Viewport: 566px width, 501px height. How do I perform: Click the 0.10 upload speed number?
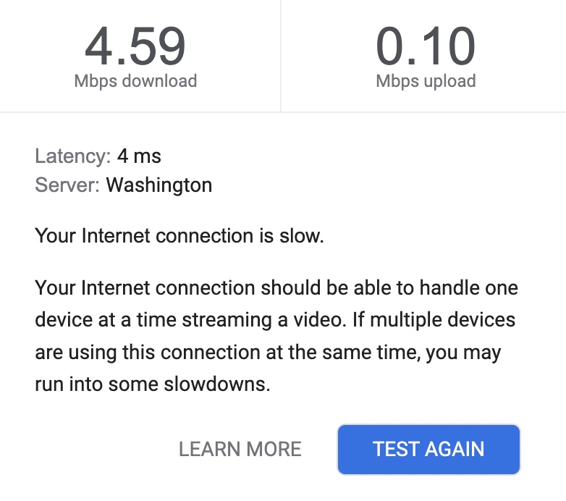[426, 47]
